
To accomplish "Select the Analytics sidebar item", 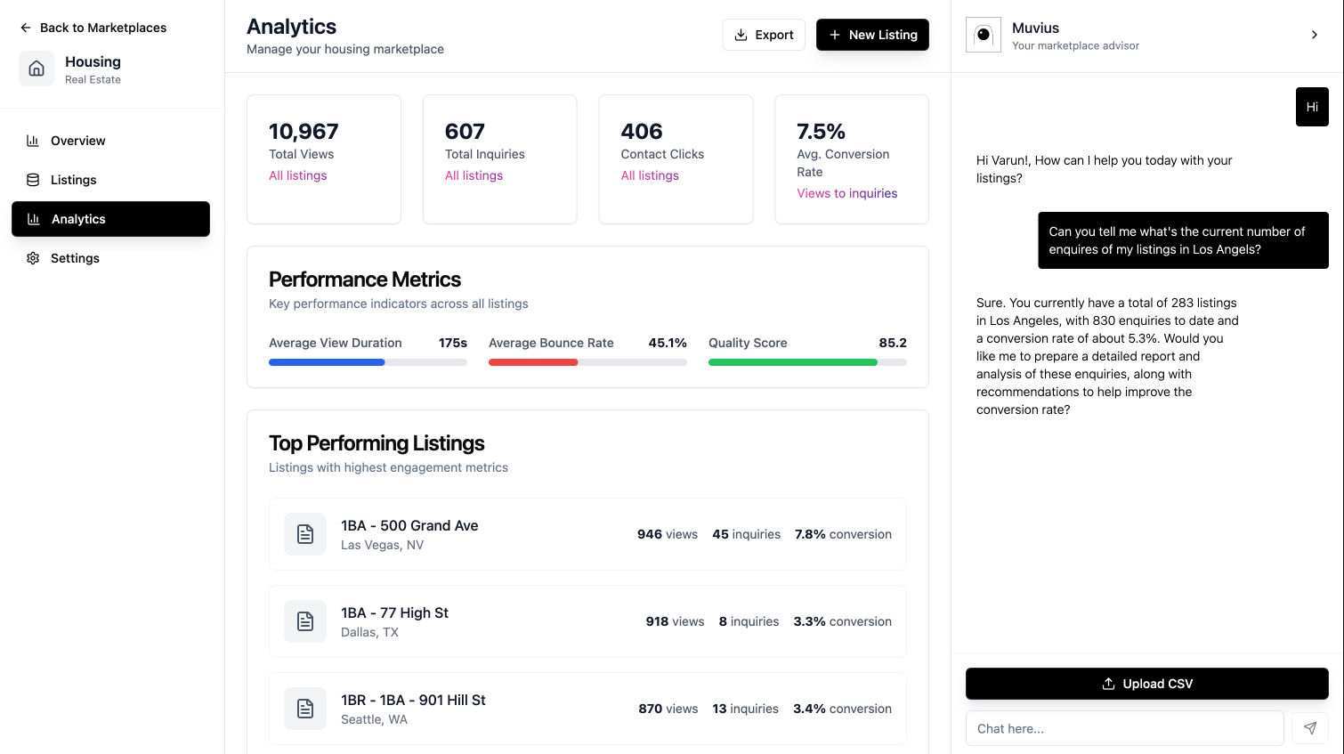I will tap(110, 219).
